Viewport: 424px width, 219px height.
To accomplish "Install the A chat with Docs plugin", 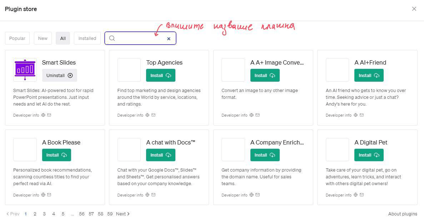I will [x=161, y=155].
